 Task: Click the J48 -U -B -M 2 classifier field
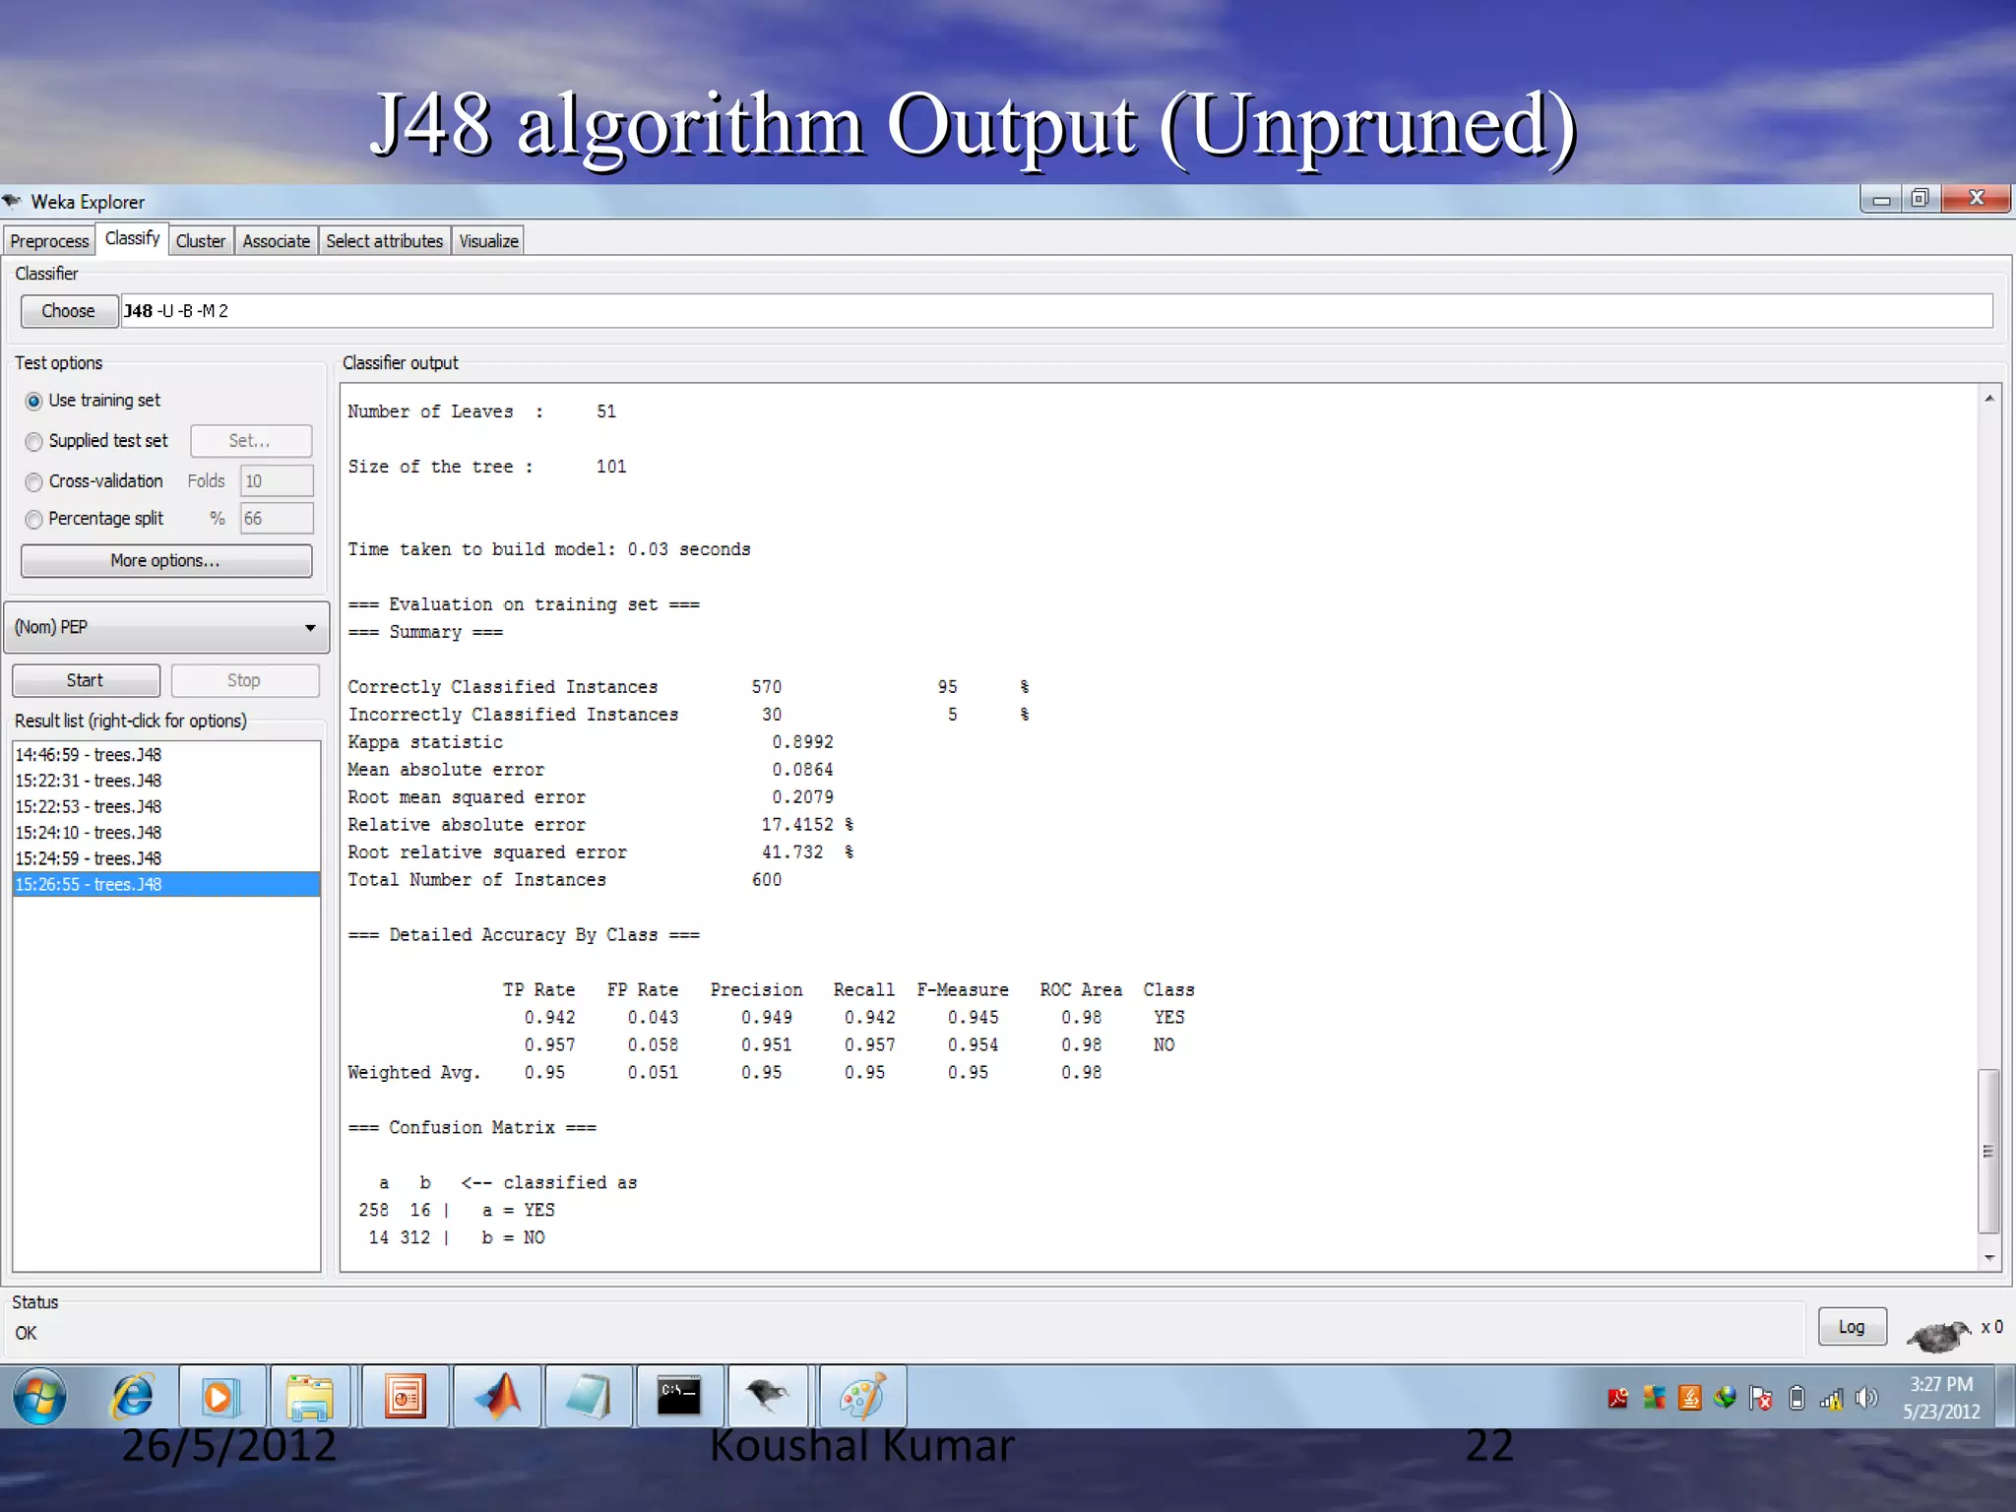(1056, 311)
